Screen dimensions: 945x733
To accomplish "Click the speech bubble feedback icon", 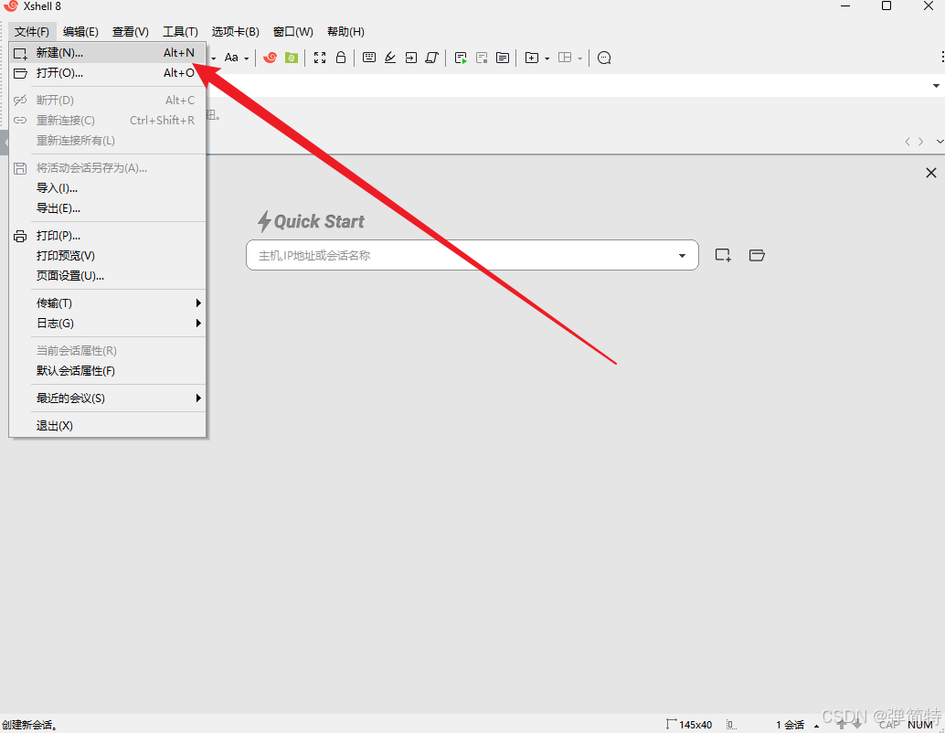I will 604,58.
